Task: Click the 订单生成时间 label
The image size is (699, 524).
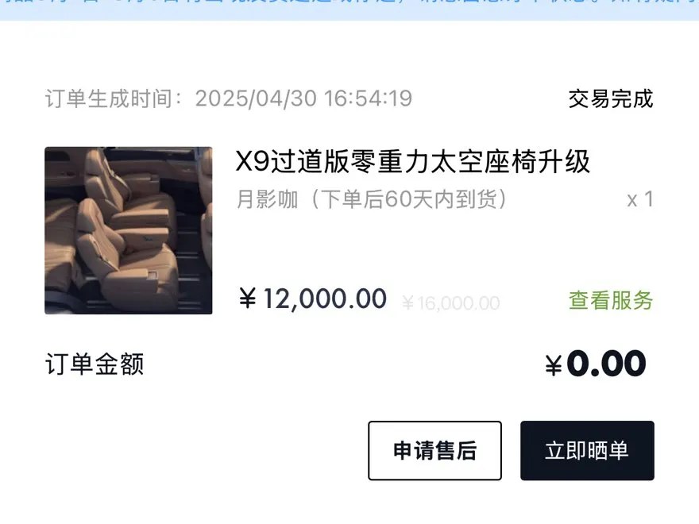Action: (108, 98)
